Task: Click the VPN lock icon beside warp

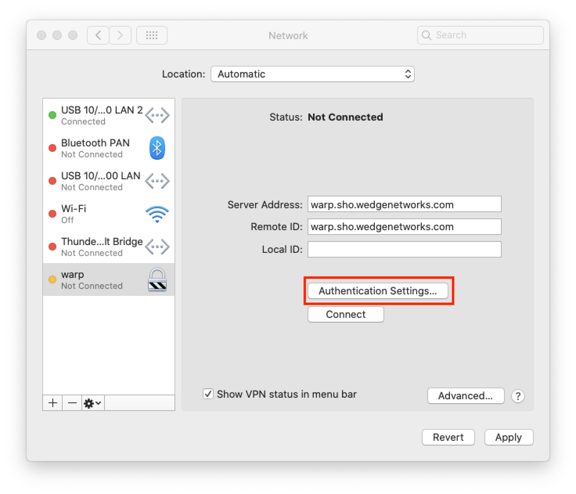Action: 157,280
